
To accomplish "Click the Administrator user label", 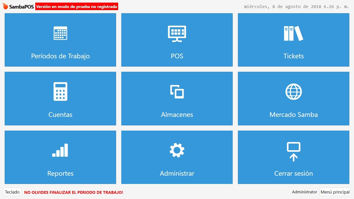I will point(305,192).
